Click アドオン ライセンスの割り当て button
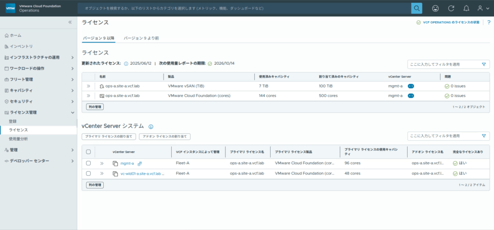The image size is (494, 230). (x=165, y=137)
